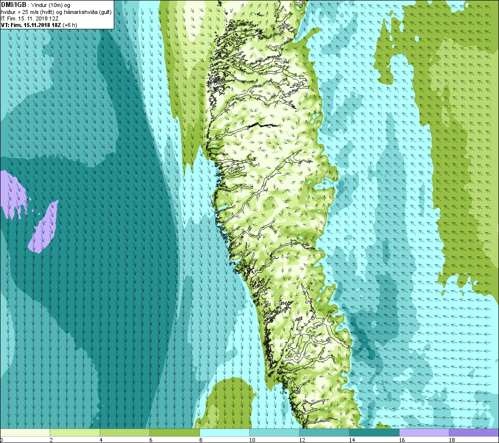Pick the olive green 6–8 m/s legend swatch
The width and height of the screenshot is (499, 443).
[x=175, y=433]
